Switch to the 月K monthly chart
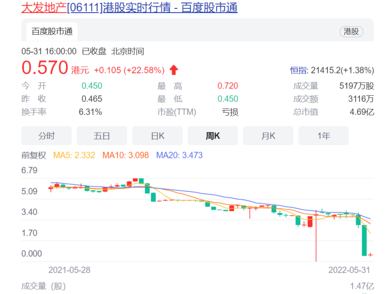 pyautogui.click(x=268, y=136)
